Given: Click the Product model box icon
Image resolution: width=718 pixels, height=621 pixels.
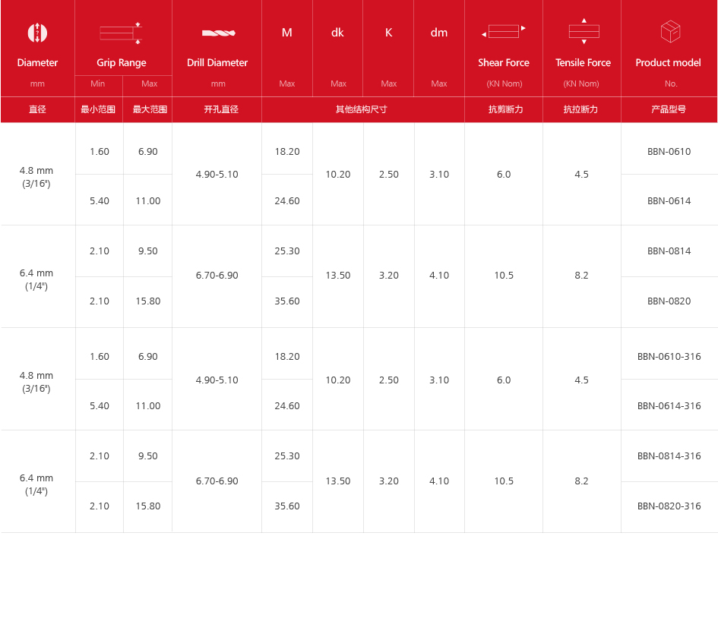Looking at the screenshot, I should click(669, 32).
